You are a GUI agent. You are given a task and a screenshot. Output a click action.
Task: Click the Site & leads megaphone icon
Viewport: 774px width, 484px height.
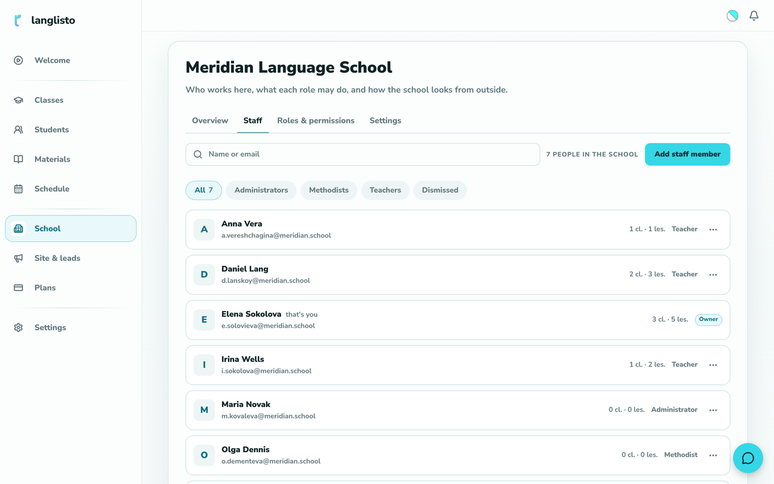[18, 258]
